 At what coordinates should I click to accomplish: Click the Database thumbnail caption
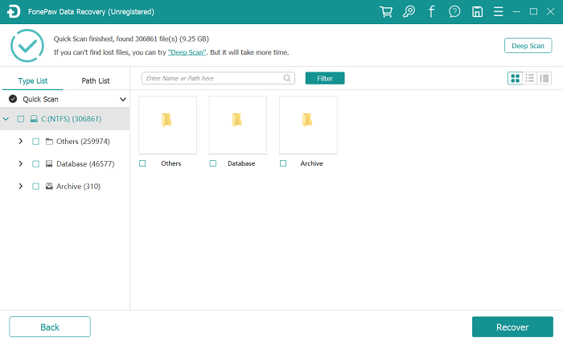click(241, 163)
